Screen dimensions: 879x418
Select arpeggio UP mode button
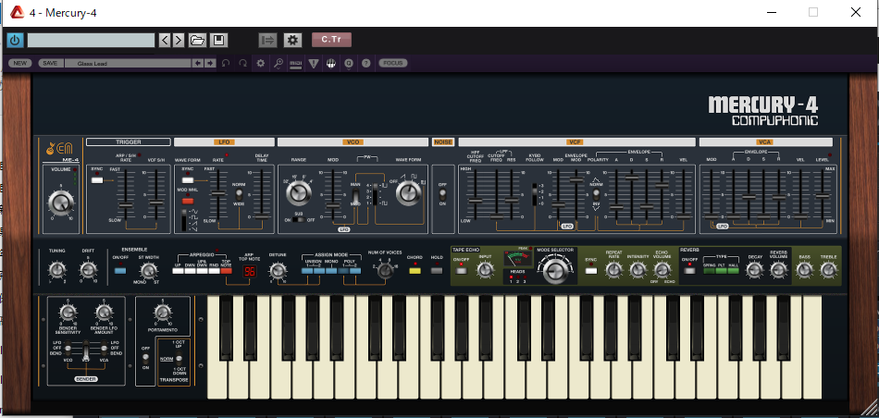coord(178,271)
